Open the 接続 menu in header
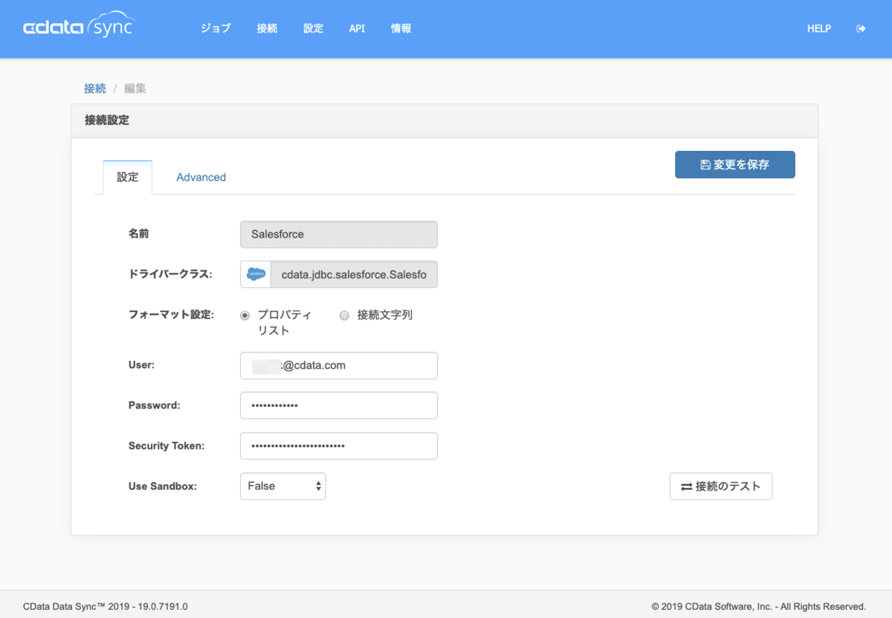 click(267, 29)
